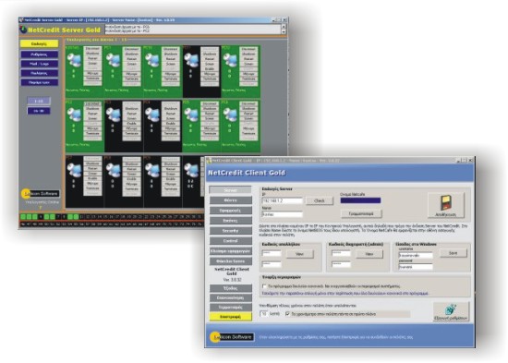Screen dimensions: 508x363
Task: Click Lexicon Software logo in client footer
Action: tap(233, 337)
